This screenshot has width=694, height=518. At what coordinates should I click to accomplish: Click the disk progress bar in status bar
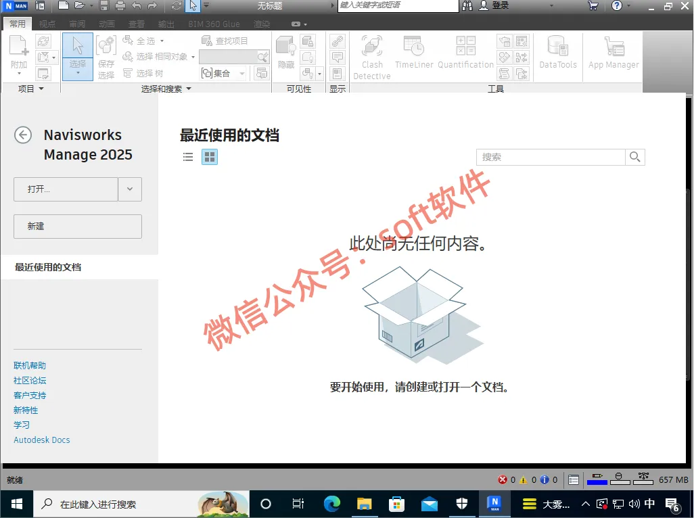coord(620,479)
